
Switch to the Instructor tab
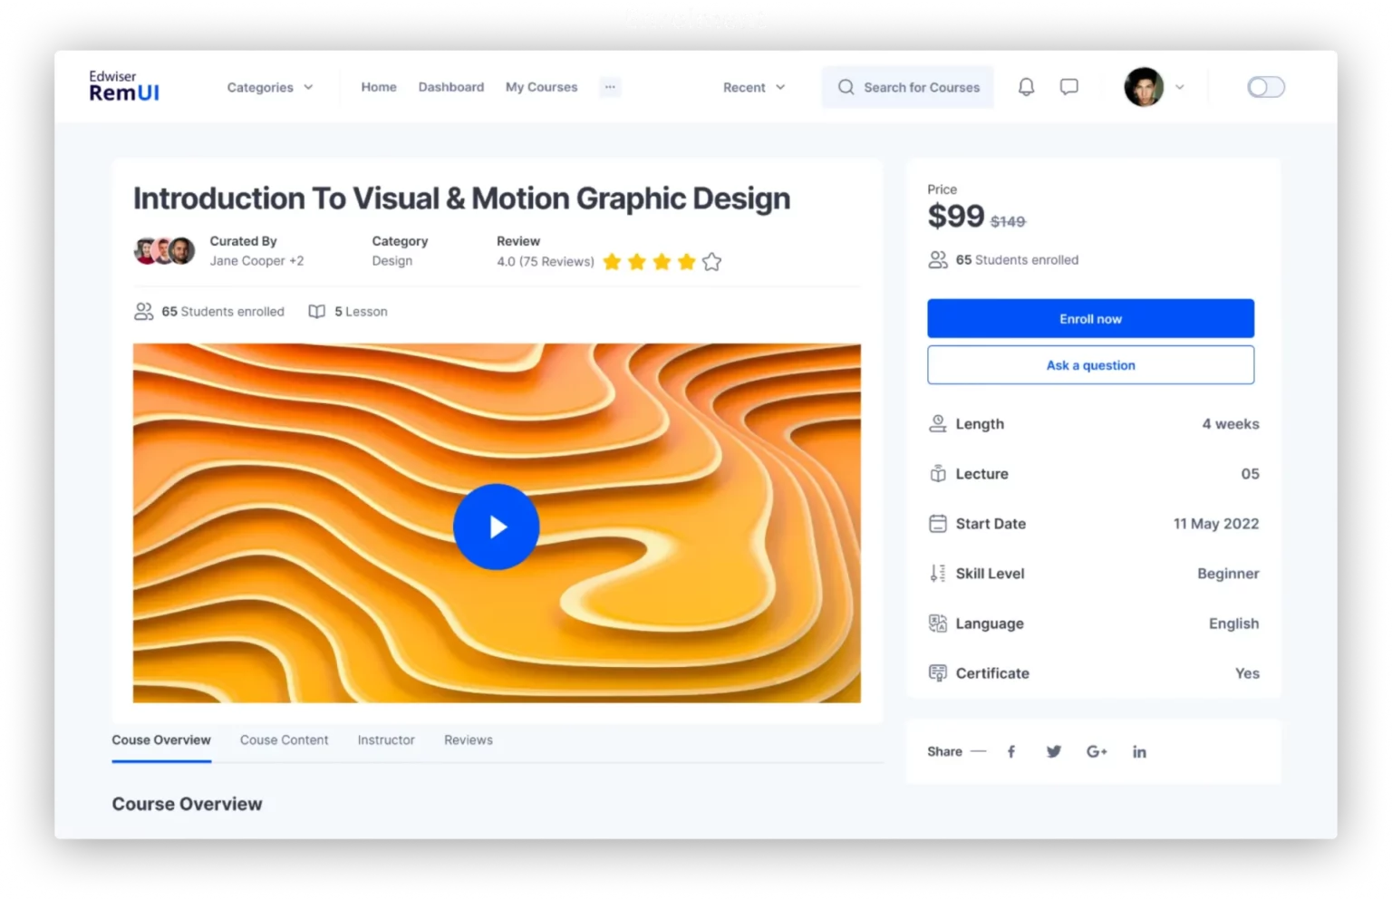(386, 739)
